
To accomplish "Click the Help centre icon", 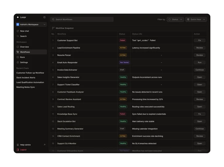I will [x=18, y=145].
